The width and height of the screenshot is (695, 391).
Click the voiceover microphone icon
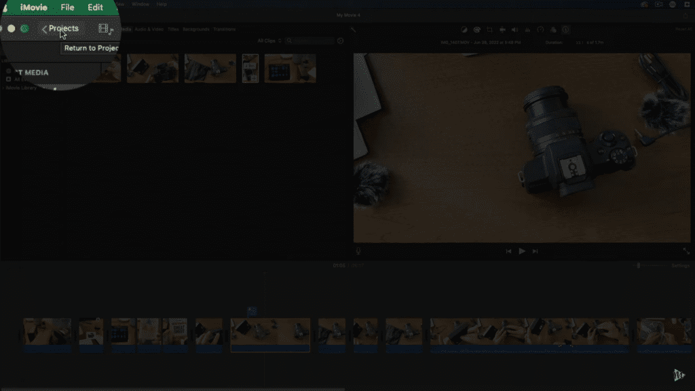coord(358,251)
